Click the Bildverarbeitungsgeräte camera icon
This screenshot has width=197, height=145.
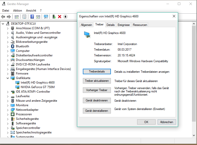(13, 42)
